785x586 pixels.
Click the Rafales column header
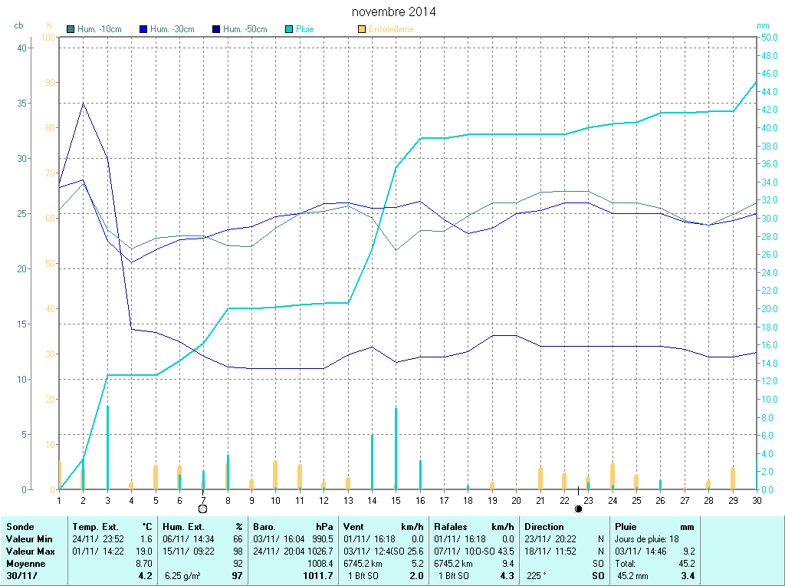click(x=451, y=527)
